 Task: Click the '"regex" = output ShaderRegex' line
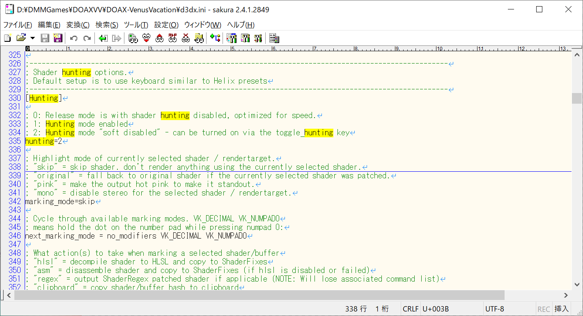[232, 279]
